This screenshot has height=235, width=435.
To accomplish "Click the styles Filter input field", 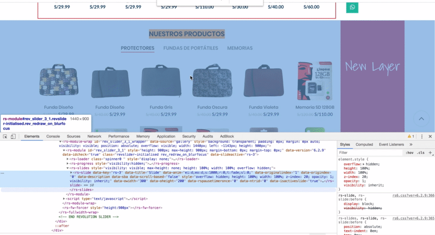I will [370, 153].
